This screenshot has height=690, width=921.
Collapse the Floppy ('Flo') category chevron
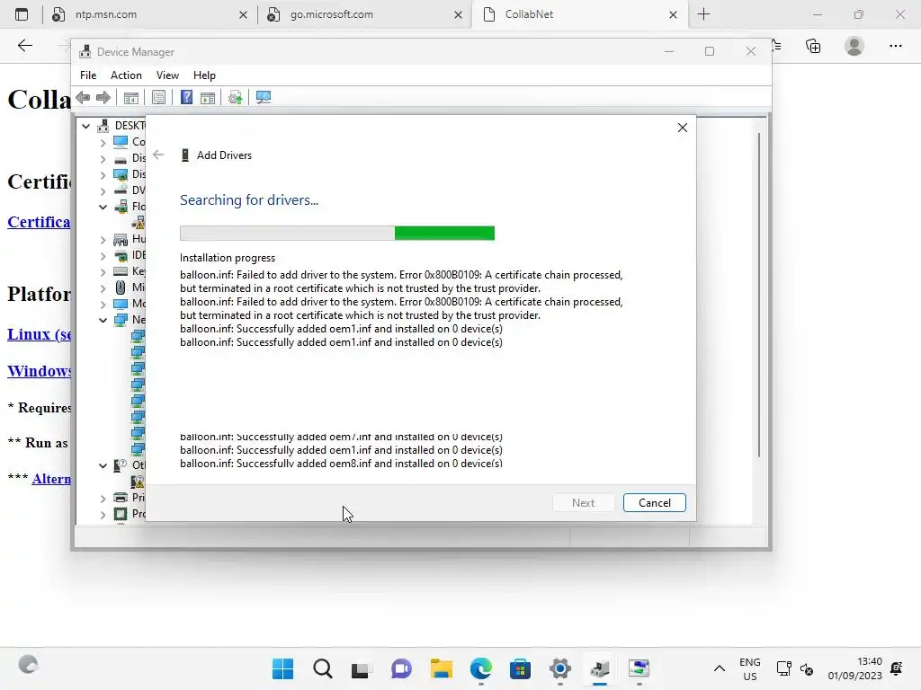[x=103, y=207]
